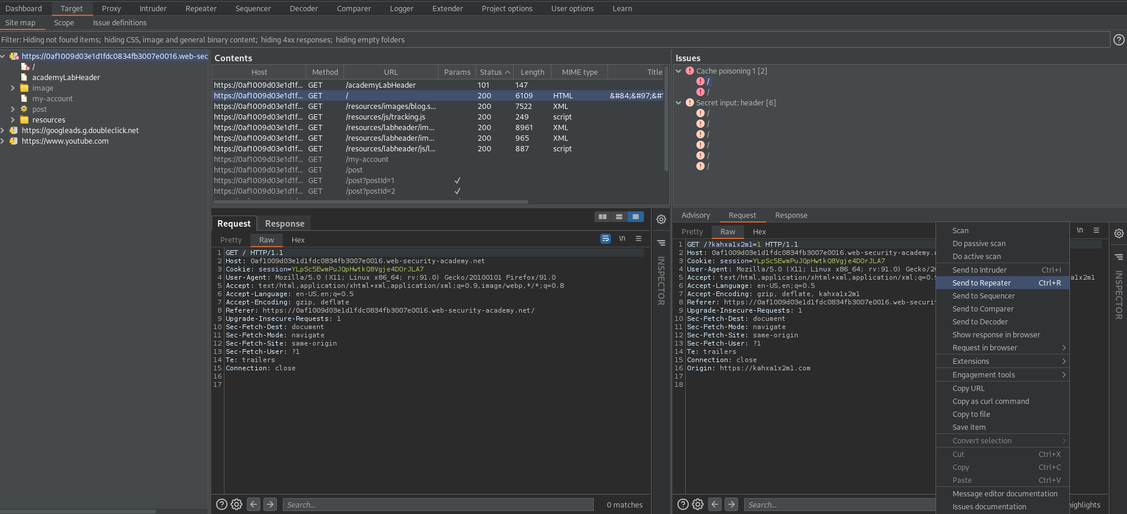Choose Show response in browser
Screen dimensions: 1127x514
tap(1003, 334)
